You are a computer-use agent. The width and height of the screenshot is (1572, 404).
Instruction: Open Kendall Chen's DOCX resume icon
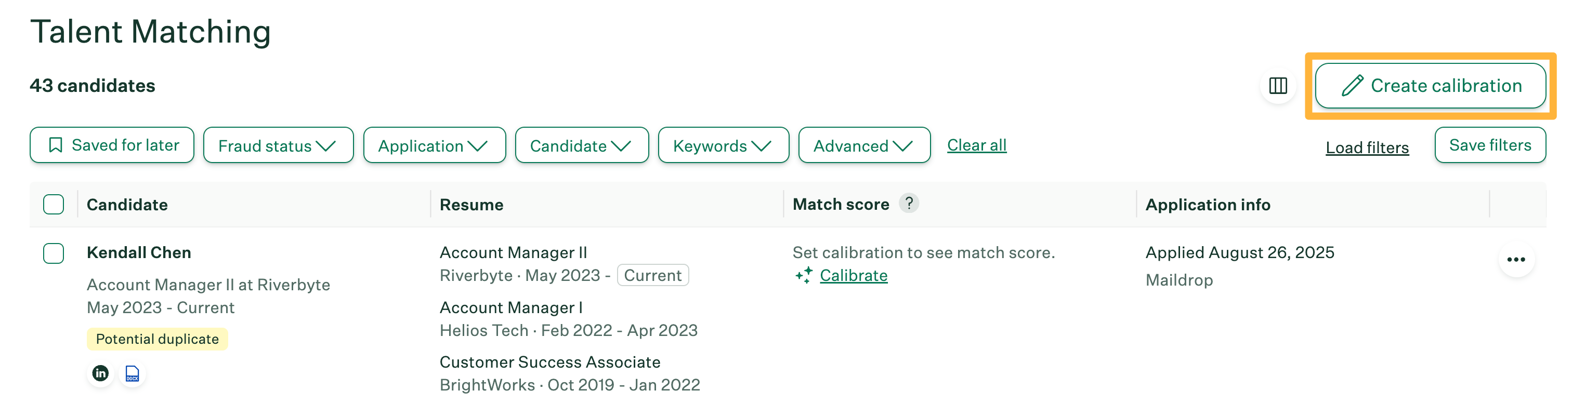132,373
